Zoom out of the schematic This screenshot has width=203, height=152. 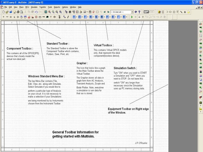tap(53, 12)
